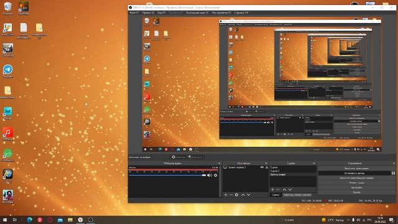Open the red music app desktop shortcut
The height and width of the screenshot is (224, 398).
pos(8,134)
